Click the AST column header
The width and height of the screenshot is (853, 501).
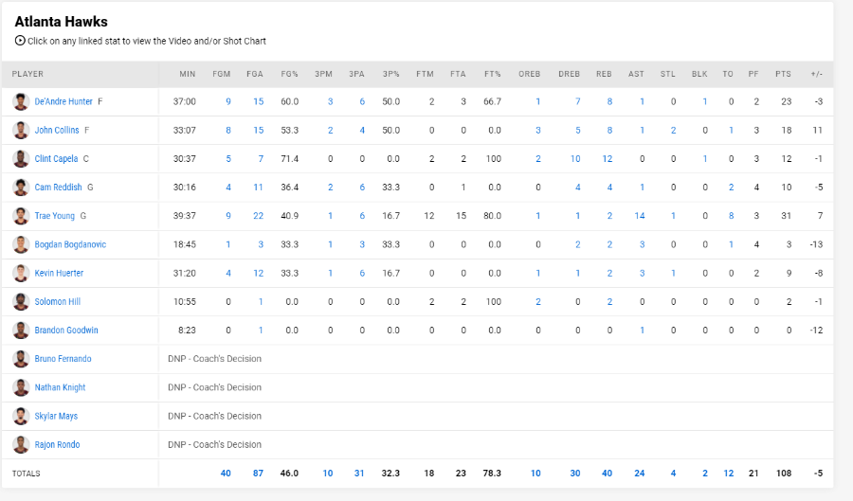point(636,74)
